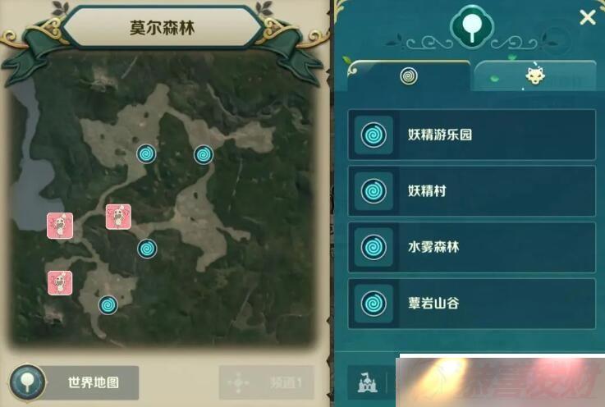Click swirl icon beside 妖精游乐园
605x407 pixels.
[374, 135]
